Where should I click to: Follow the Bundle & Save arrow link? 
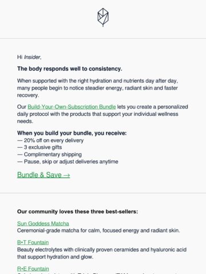pyautogui.click(x=43, y=175)
